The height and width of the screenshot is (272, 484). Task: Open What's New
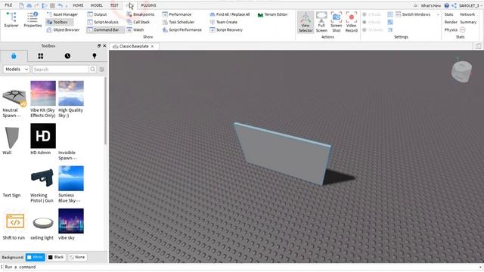coord(430,5)
